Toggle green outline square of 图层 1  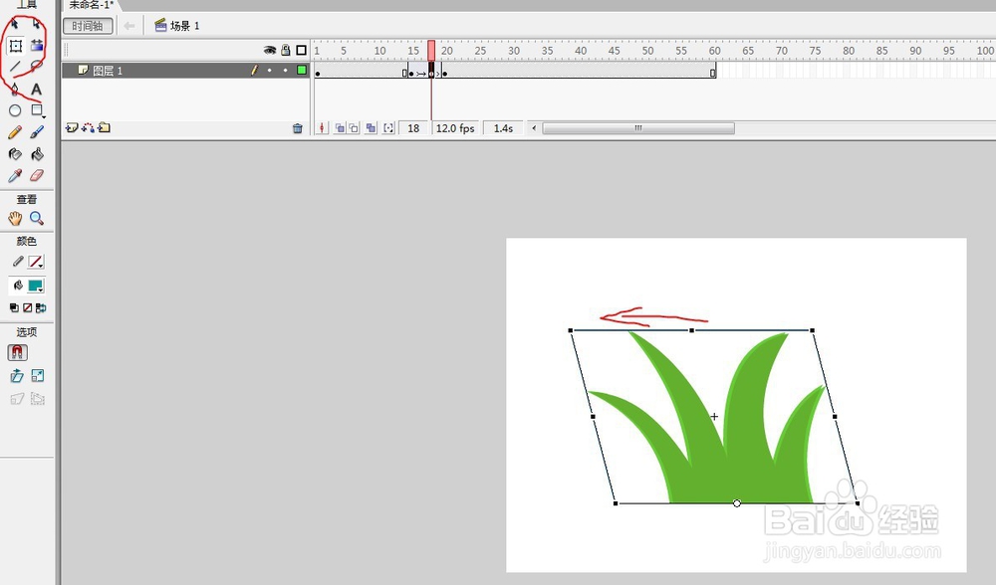pyautogui.click(x=302, y=71)
